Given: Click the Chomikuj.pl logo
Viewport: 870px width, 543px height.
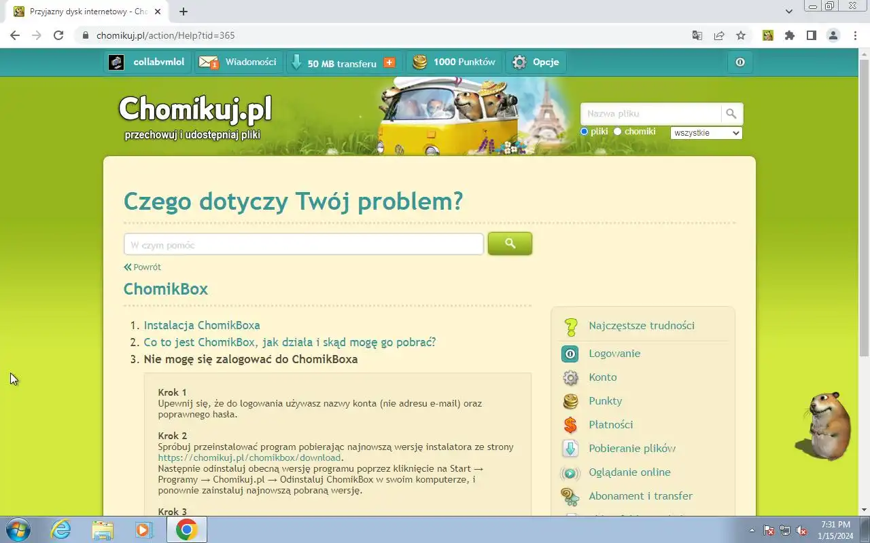Looking at the screenshot, I should tap(195, 109).
